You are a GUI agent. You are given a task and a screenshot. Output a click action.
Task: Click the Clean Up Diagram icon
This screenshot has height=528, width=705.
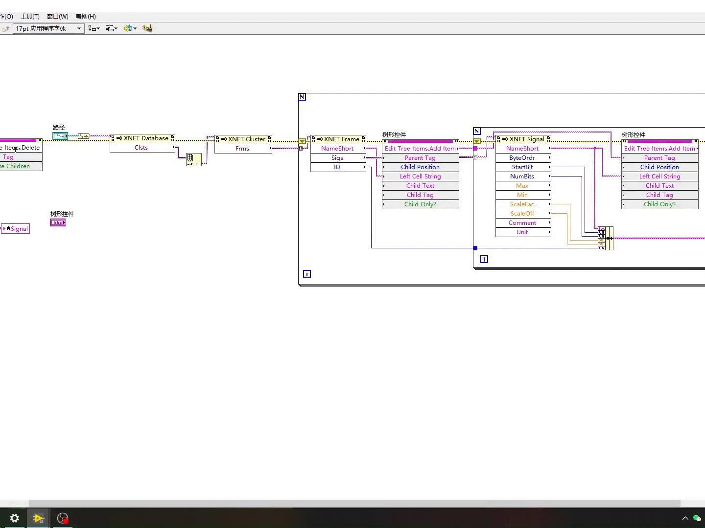tap(147, 28)
